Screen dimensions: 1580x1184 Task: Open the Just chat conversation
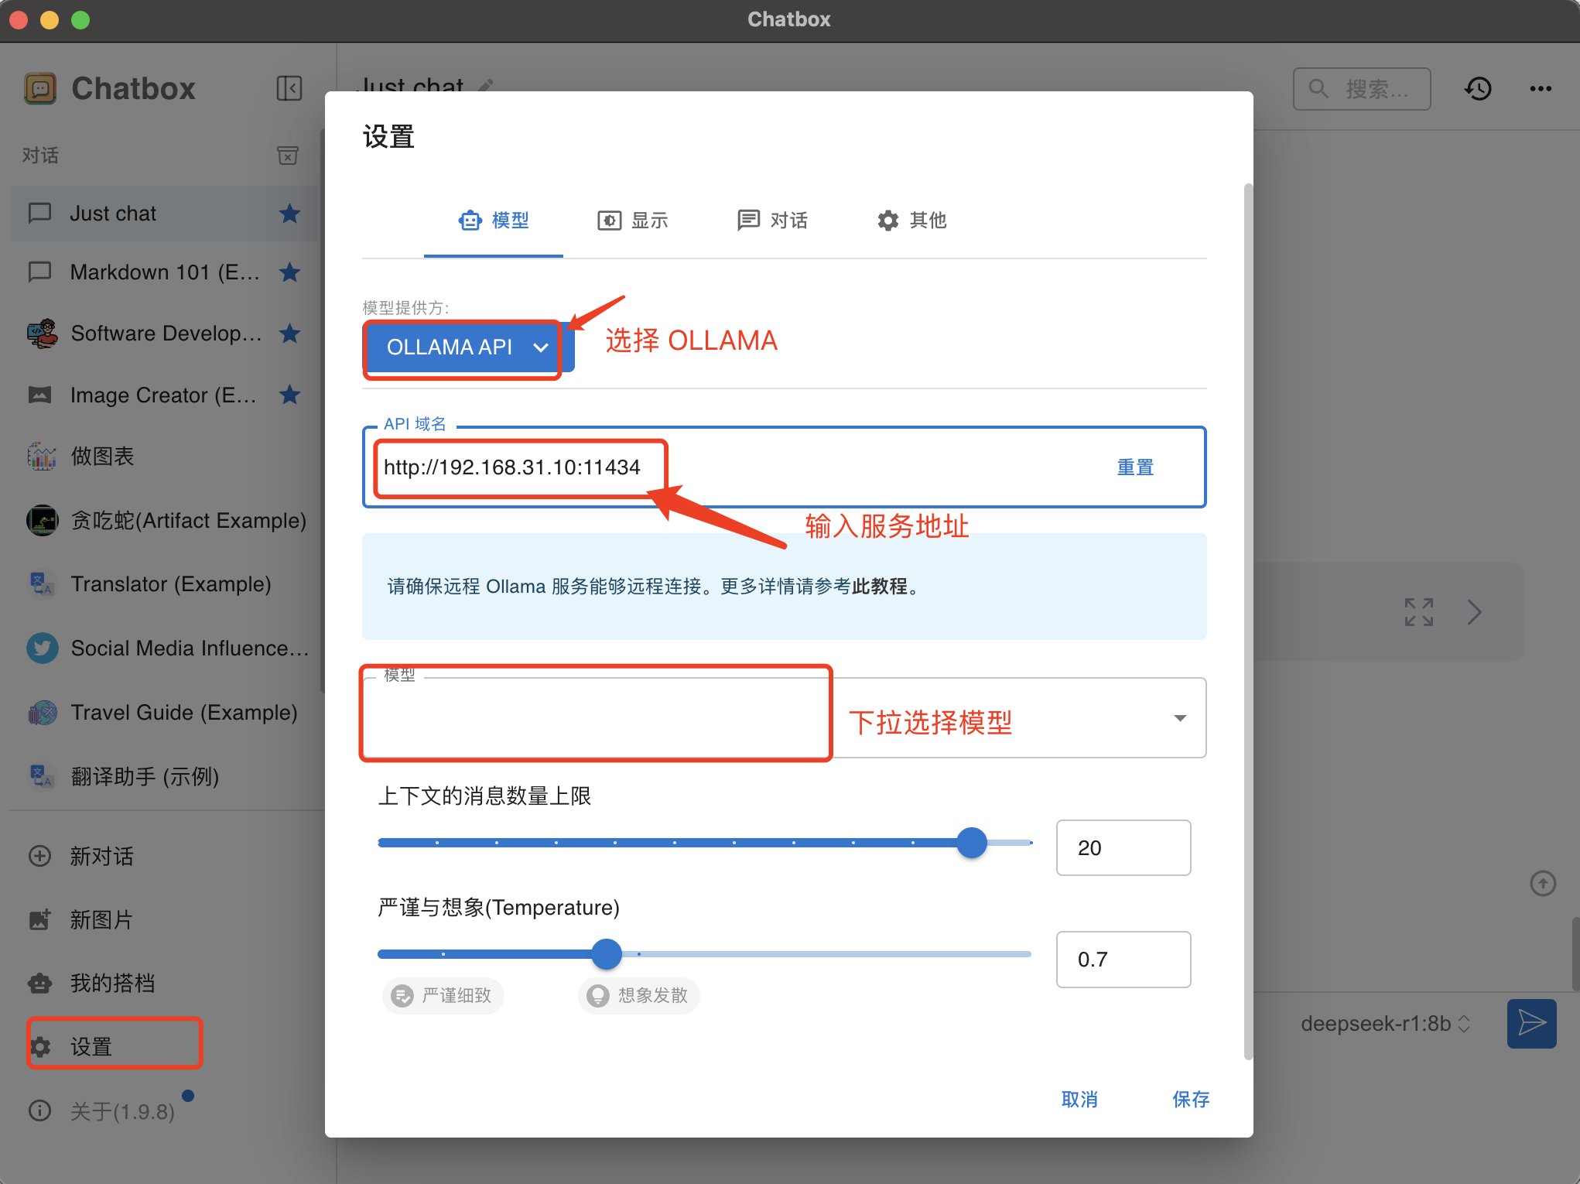(x=166, y=213)
